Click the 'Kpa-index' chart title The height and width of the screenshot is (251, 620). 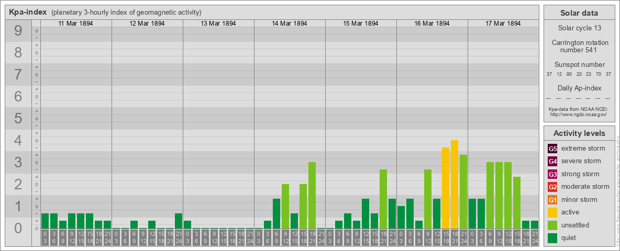click(28, 12)
